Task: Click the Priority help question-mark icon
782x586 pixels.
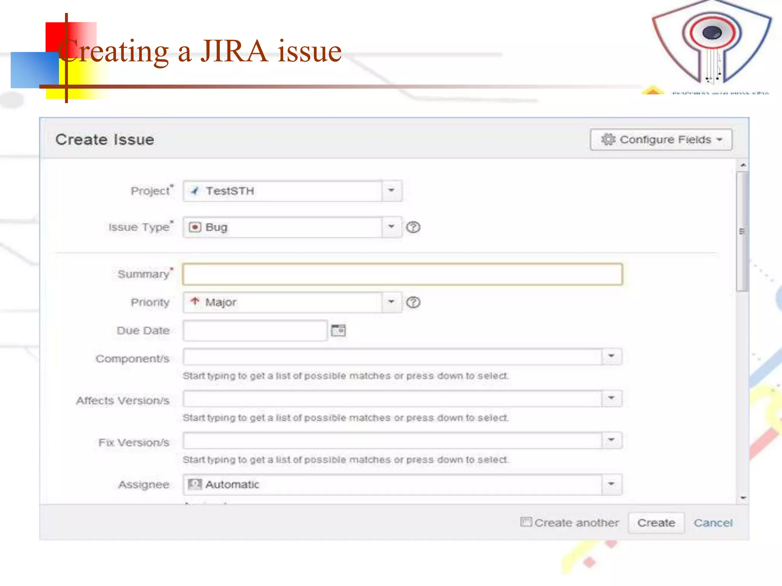Action: (413, 303)
